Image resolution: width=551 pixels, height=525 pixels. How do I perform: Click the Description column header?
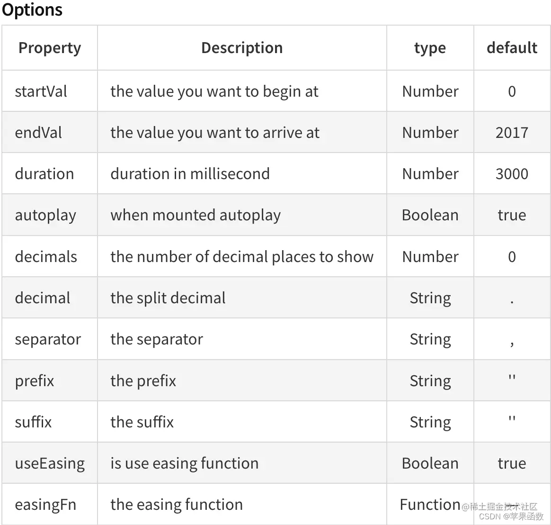tap(242, 48)
